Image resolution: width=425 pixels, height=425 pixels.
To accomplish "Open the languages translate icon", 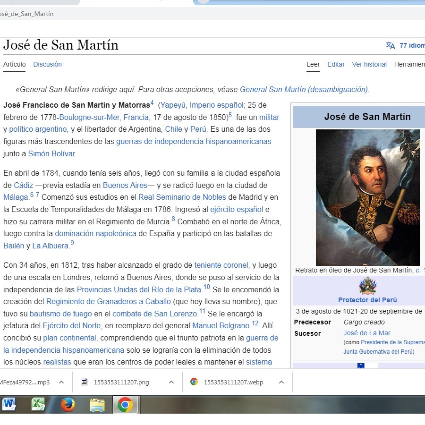I will [x=391, y=45].
